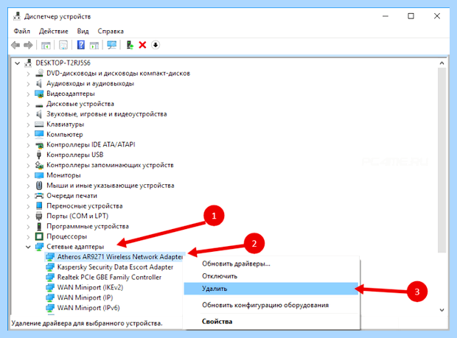Open the Вид menu
The height and width of the screenshot is (338, 457).
point(83,31)
